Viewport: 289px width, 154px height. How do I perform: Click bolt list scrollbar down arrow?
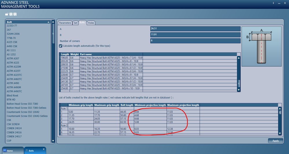pos(53,141)
